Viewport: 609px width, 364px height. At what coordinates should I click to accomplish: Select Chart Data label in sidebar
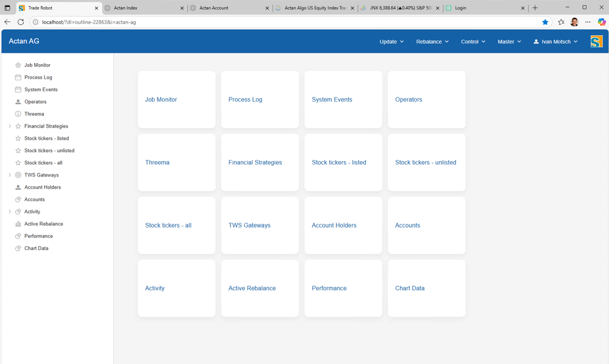click(x=36, y=249)
